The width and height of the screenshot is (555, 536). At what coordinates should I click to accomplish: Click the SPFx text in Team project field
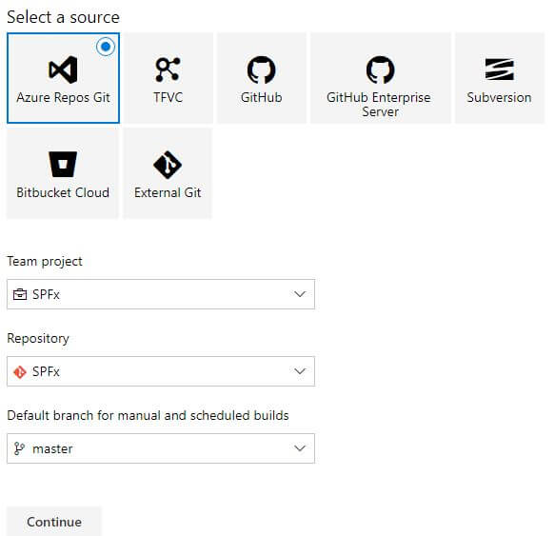pos(46,294)
